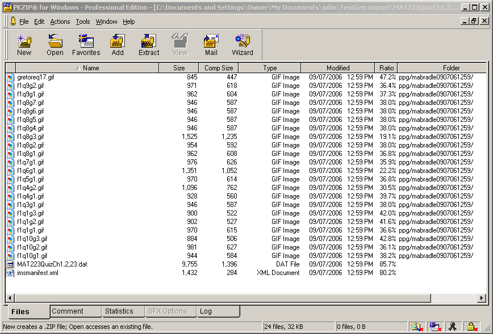The width and height of the screenshot is (493, 334).
Task: Select the file f1q8g1.gif
Action: pyautogui.click(x=31, y=154)
